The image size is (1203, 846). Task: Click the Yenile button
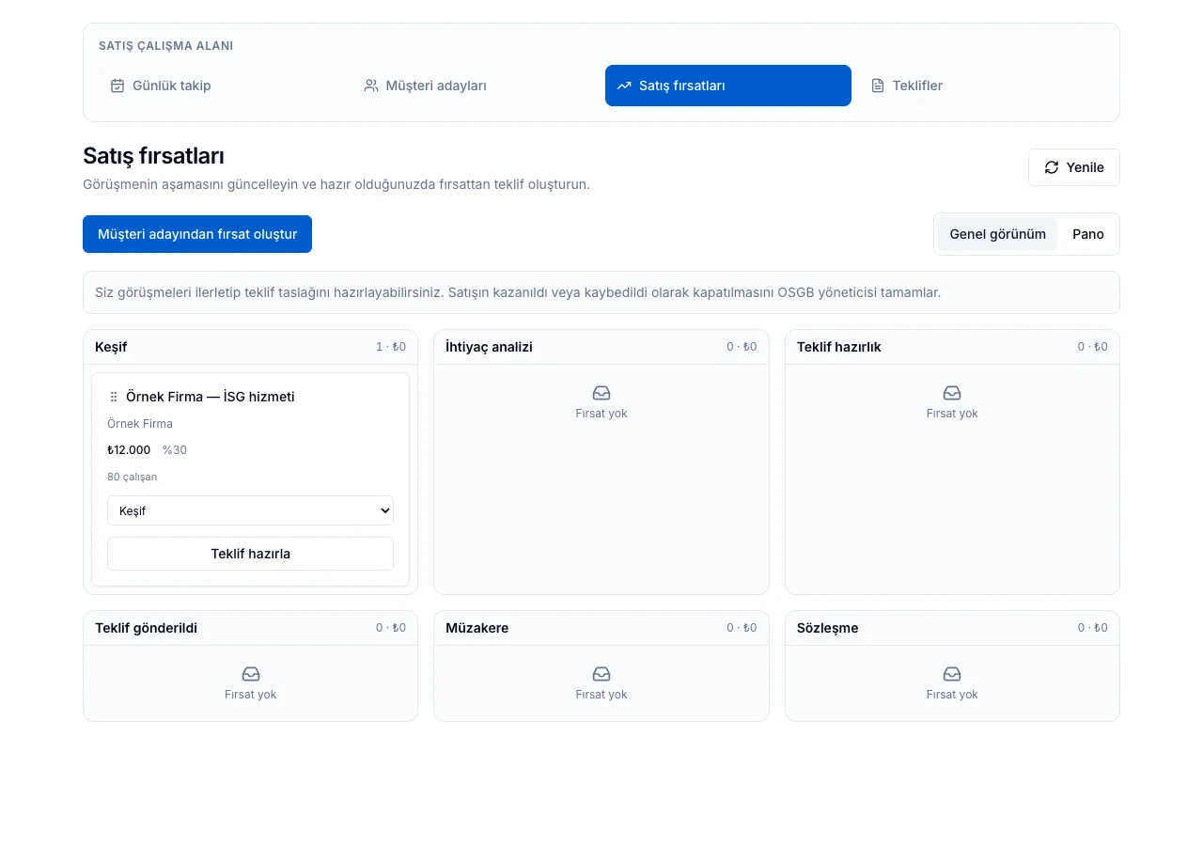point(1074,167)
